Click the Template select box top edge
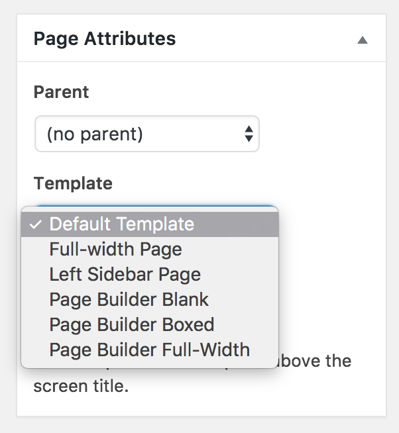Screen dimensions: 399x433 coord(152,204)
